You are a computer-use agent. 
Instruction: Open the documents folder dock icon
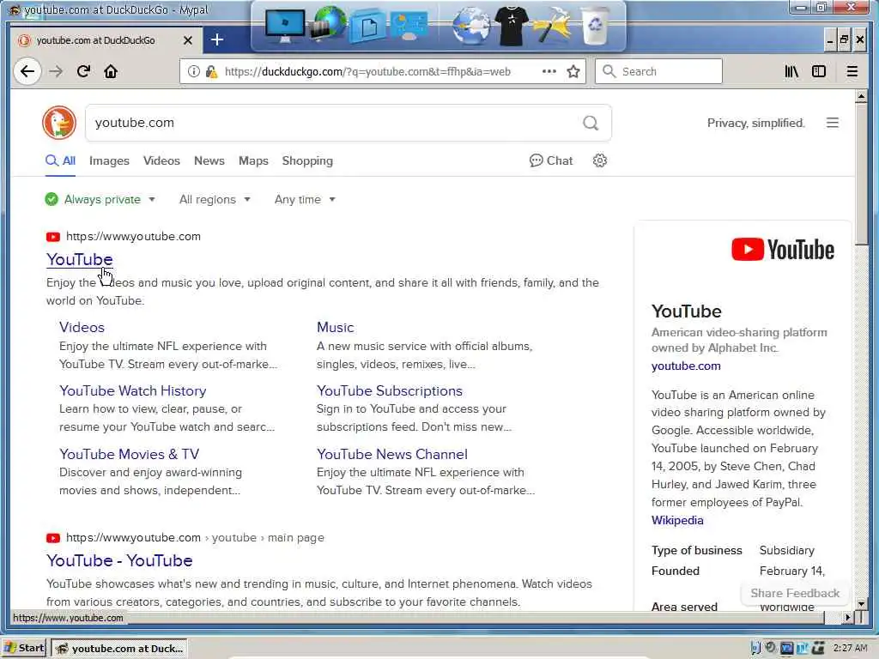click(x=367, y=26)
